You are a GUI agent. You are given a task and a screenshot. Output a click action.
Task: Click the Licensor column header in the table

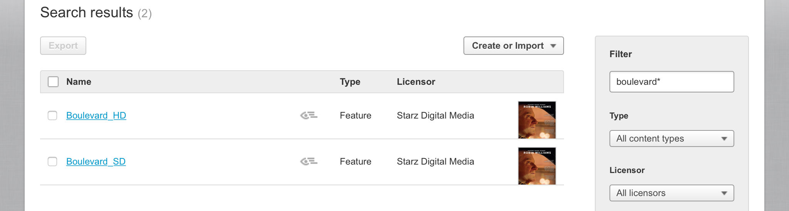[x=416, y=82]
